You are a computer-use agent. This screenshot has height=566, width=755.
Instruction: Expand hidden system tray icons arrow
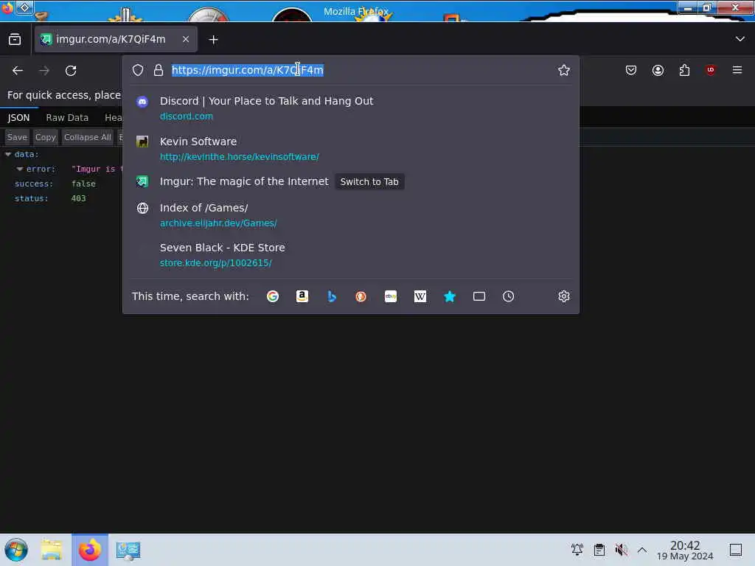(642, 549)
